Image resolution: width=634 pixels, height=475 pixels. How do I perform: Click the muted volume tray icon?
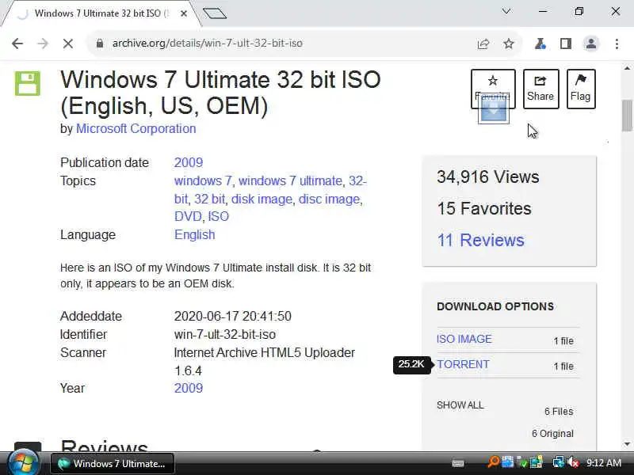pos(573,462)
